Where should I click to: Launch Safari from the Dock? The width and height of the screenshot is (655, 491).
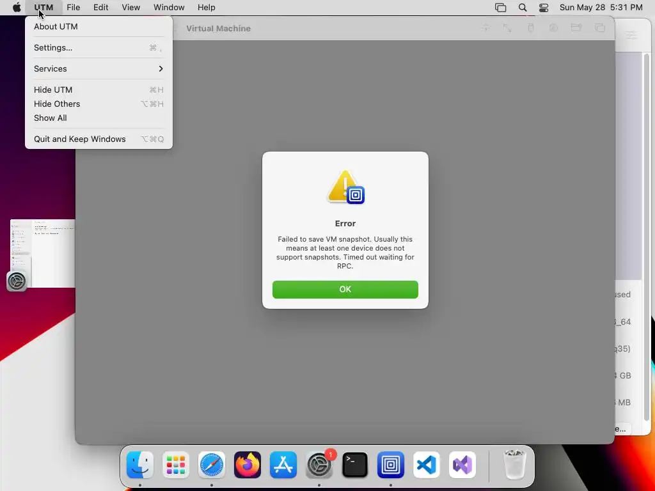212,465
